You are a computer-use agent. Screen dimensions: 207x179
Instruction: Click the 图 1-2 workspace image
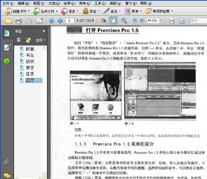160,91
